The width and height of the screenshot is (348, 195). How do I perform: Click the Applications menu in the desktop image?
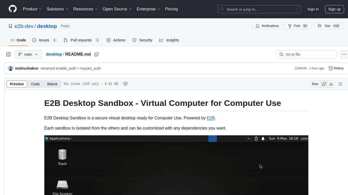click(x=59, y=138)
